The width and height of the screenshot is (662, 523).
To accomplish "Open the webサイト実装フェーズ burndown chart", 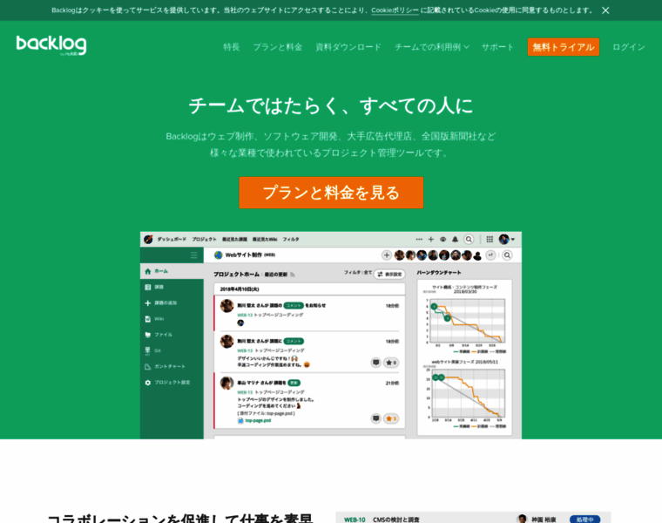I will [x=465, y=394].
